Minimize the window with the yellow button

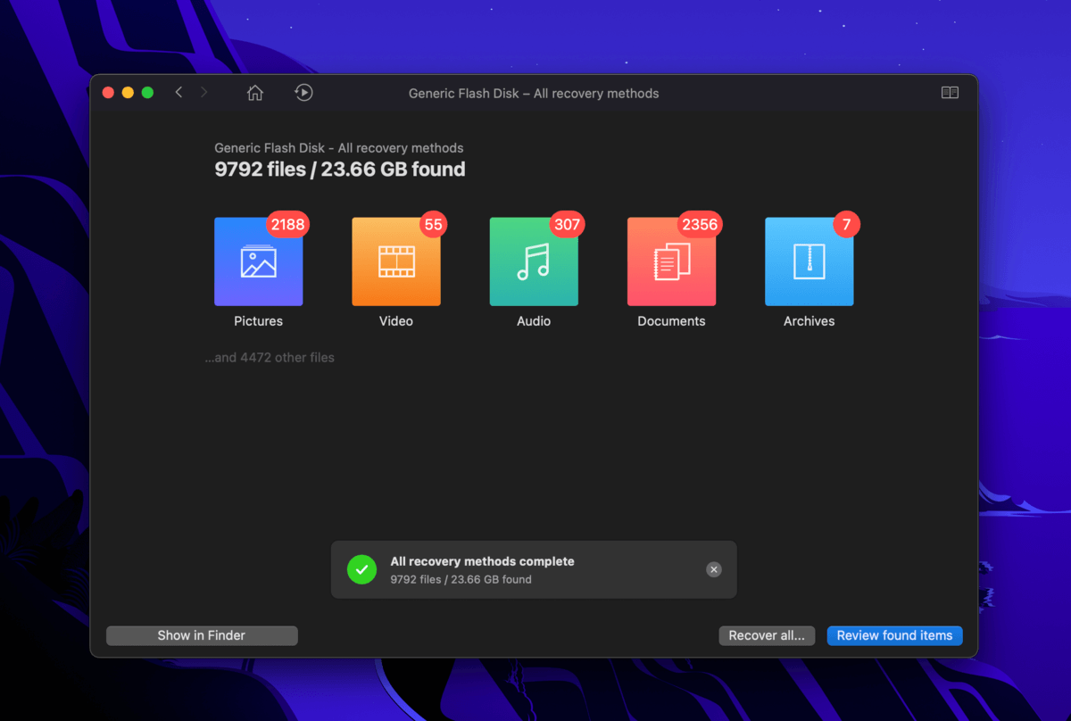[128, 93]
